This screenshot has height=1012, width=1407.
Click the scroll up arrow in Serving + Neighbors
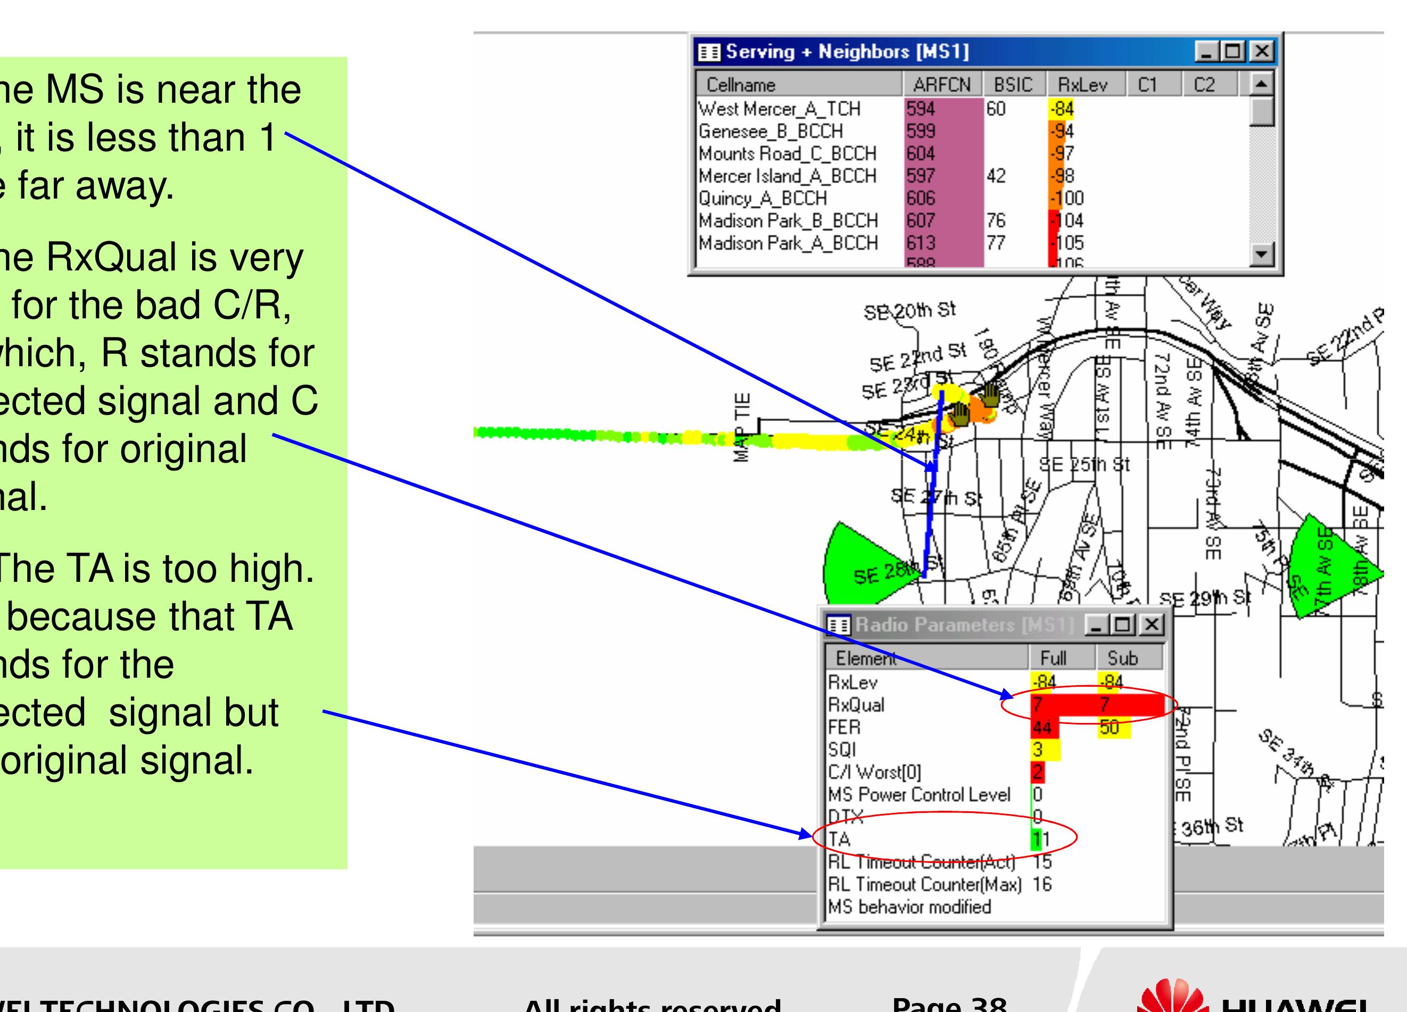tap(1262, 85)
